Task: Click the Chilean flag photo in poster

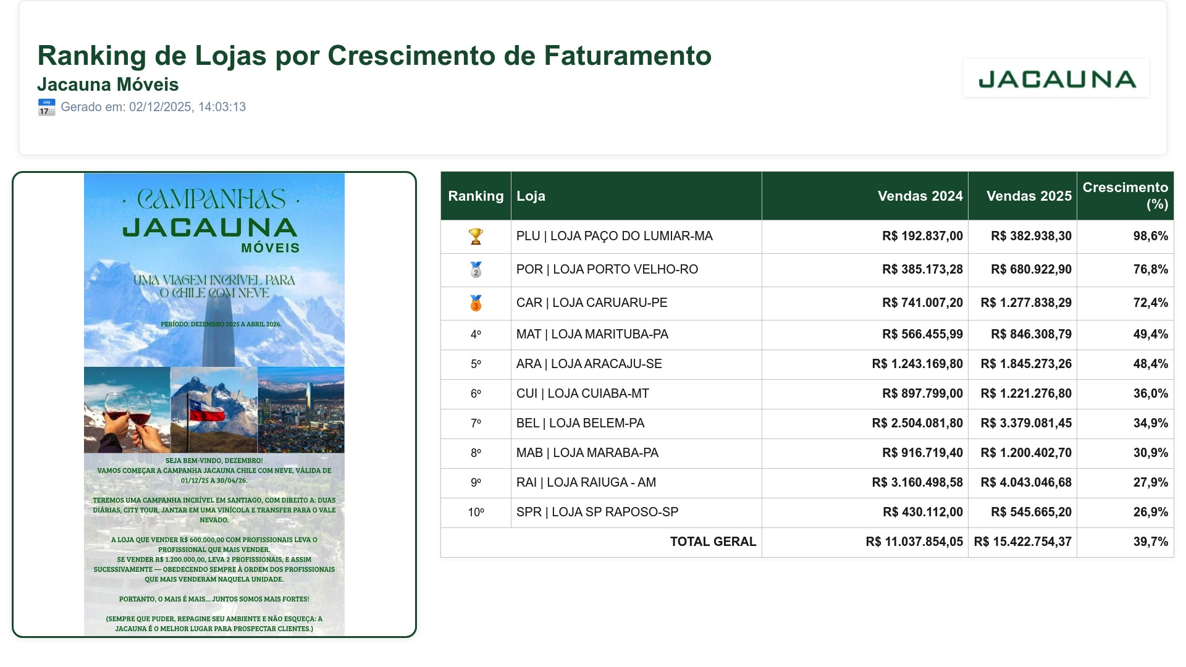Action: click(214, 410)
